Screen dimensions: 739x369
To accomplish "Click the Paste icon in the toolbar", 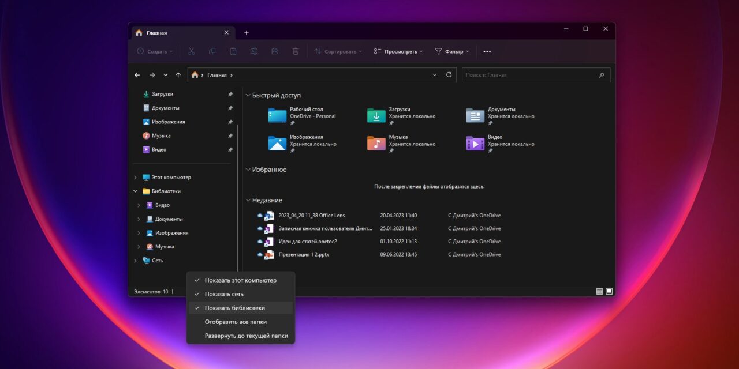I will click(x=233, y=51).
